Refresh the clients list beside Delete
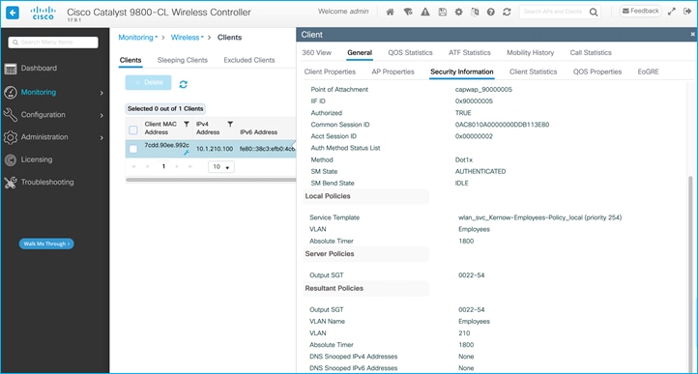The height and width of the screenshot is (374, 698). pos(183,84)
